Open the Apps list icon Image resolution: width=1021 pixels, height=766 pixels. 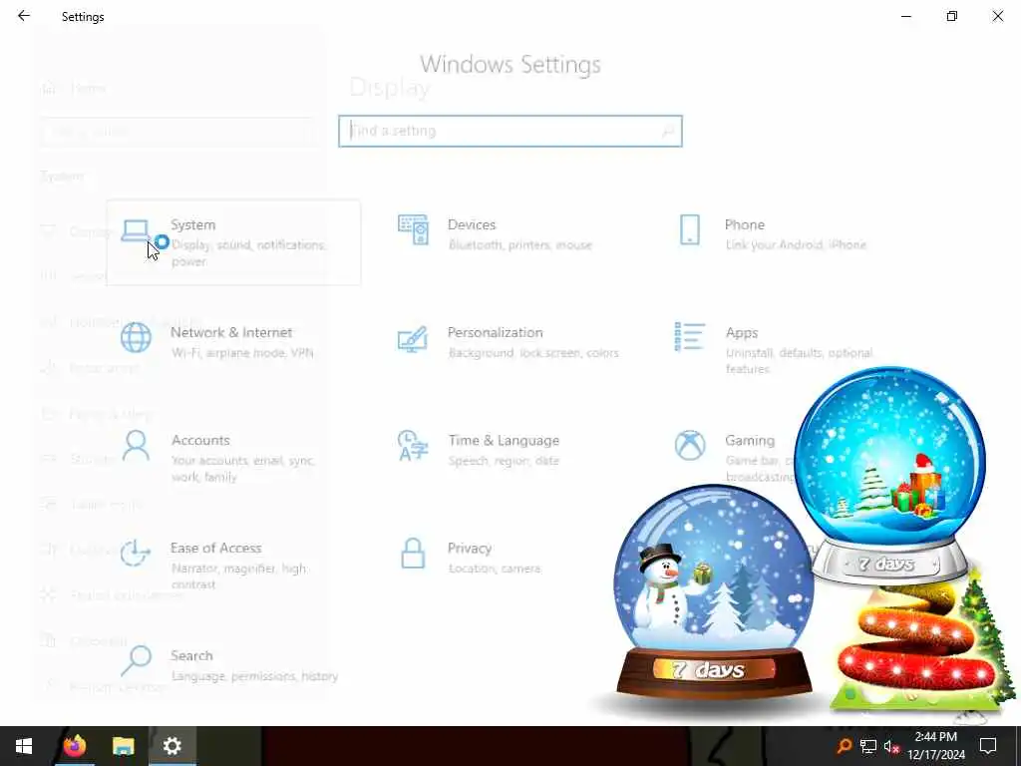690,337
